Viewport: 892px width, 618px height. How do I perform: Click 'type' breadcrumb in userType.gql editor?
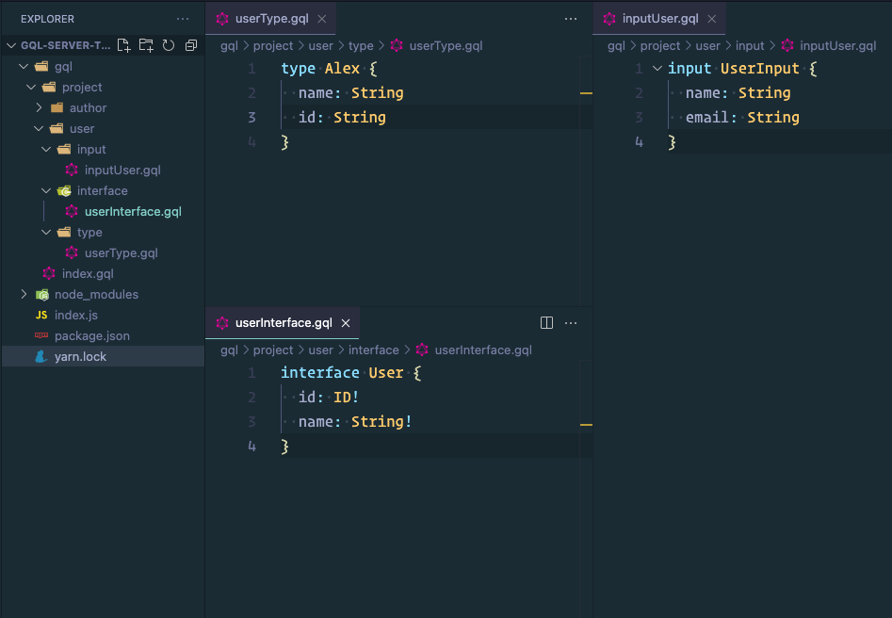click(361, 46)
